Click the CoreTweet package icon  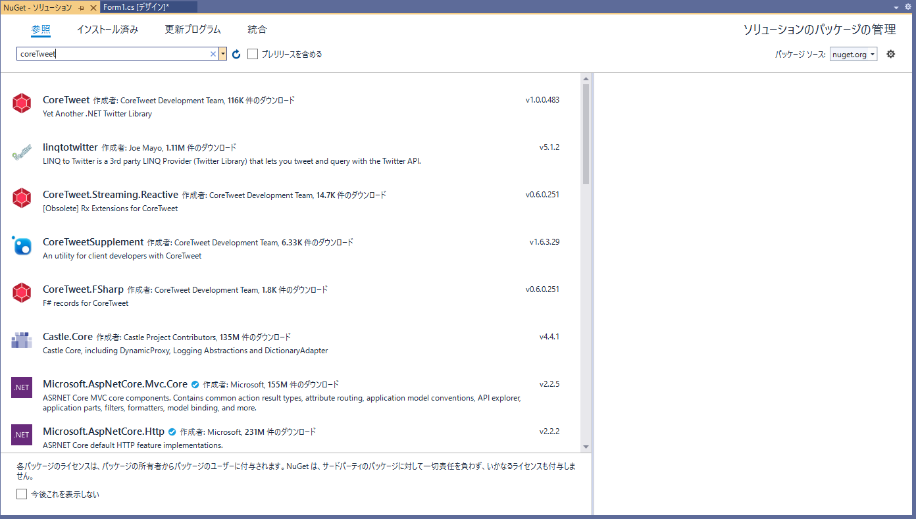point(22,103)
